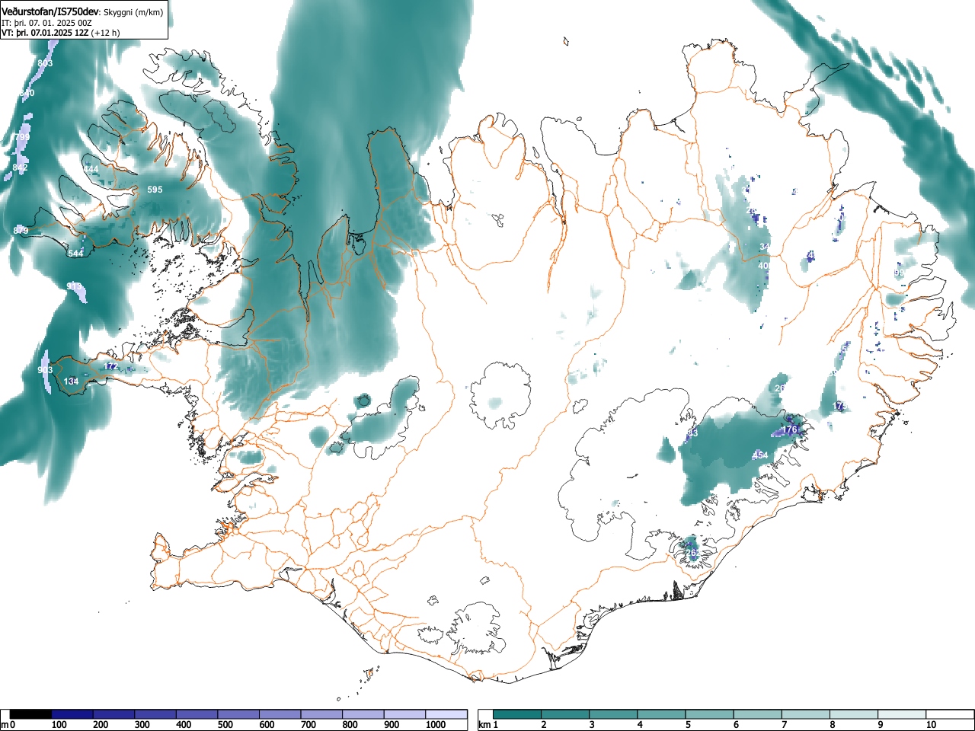Click the 500 tick label on the meter scale

click(225, 725)
